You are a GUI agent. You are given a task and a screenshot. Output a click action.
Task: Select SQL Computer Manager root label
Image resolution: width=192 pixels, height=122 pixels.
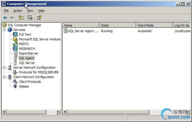25,25
